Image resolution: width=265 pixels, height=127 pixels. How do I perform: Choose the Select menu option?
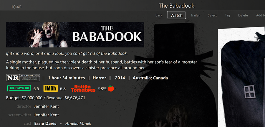(212, 15)
